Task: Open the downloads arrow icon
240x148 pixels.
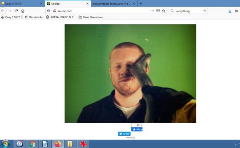Action: pos(230,11)
